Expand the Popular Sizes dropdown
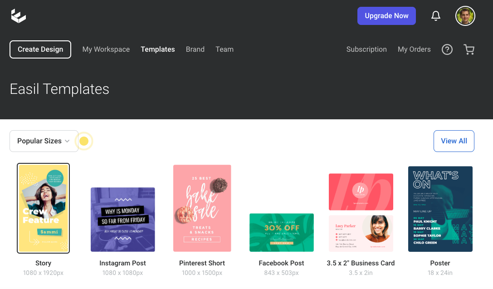Viewport: 493px width, 289px height. pyautogui.click(x=44, y=141)
